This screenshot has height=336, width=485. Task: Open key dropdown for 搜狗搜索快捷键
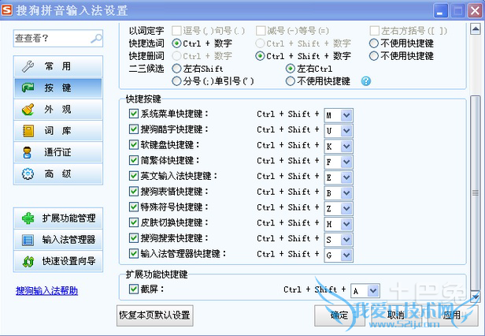click(x=346, y=240)
